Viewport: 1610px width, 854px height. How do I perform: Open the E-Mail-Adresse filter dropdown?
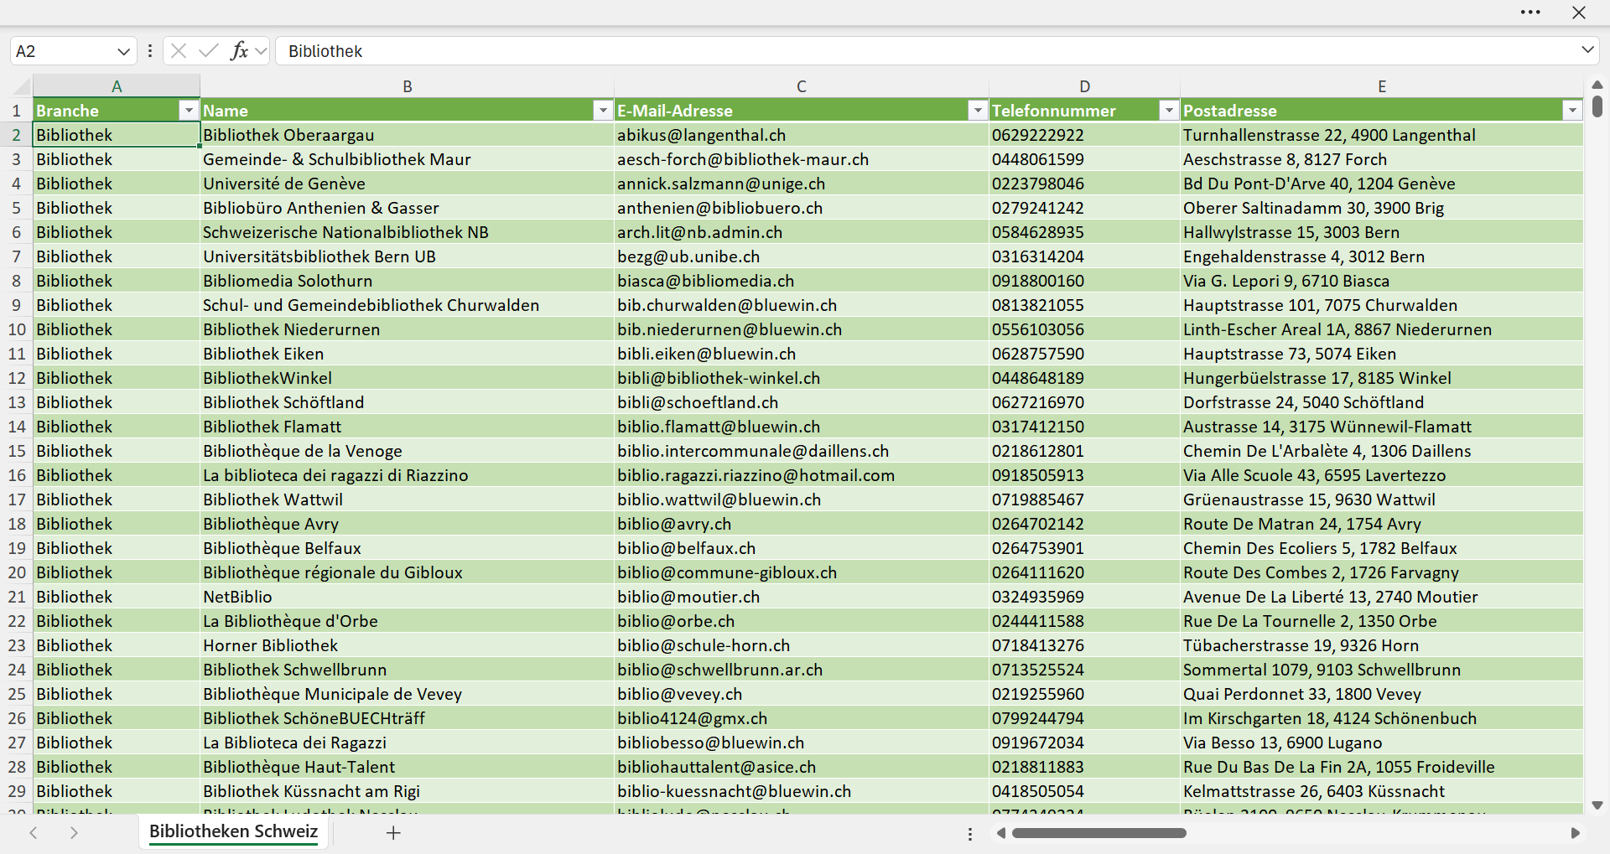pyautogui.click(x=978, y=111)
